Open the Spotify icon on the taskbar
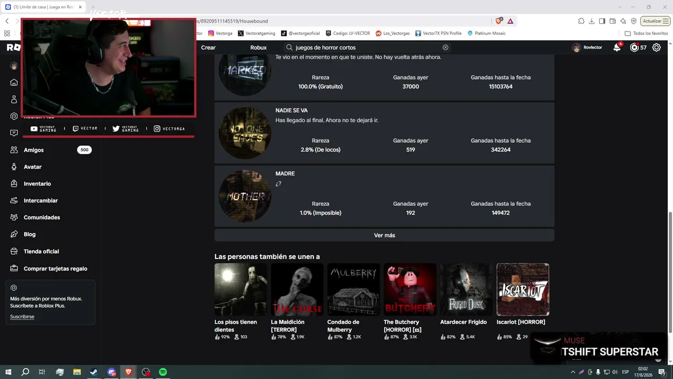The image size is (673, 379). (x=163, y=372)
